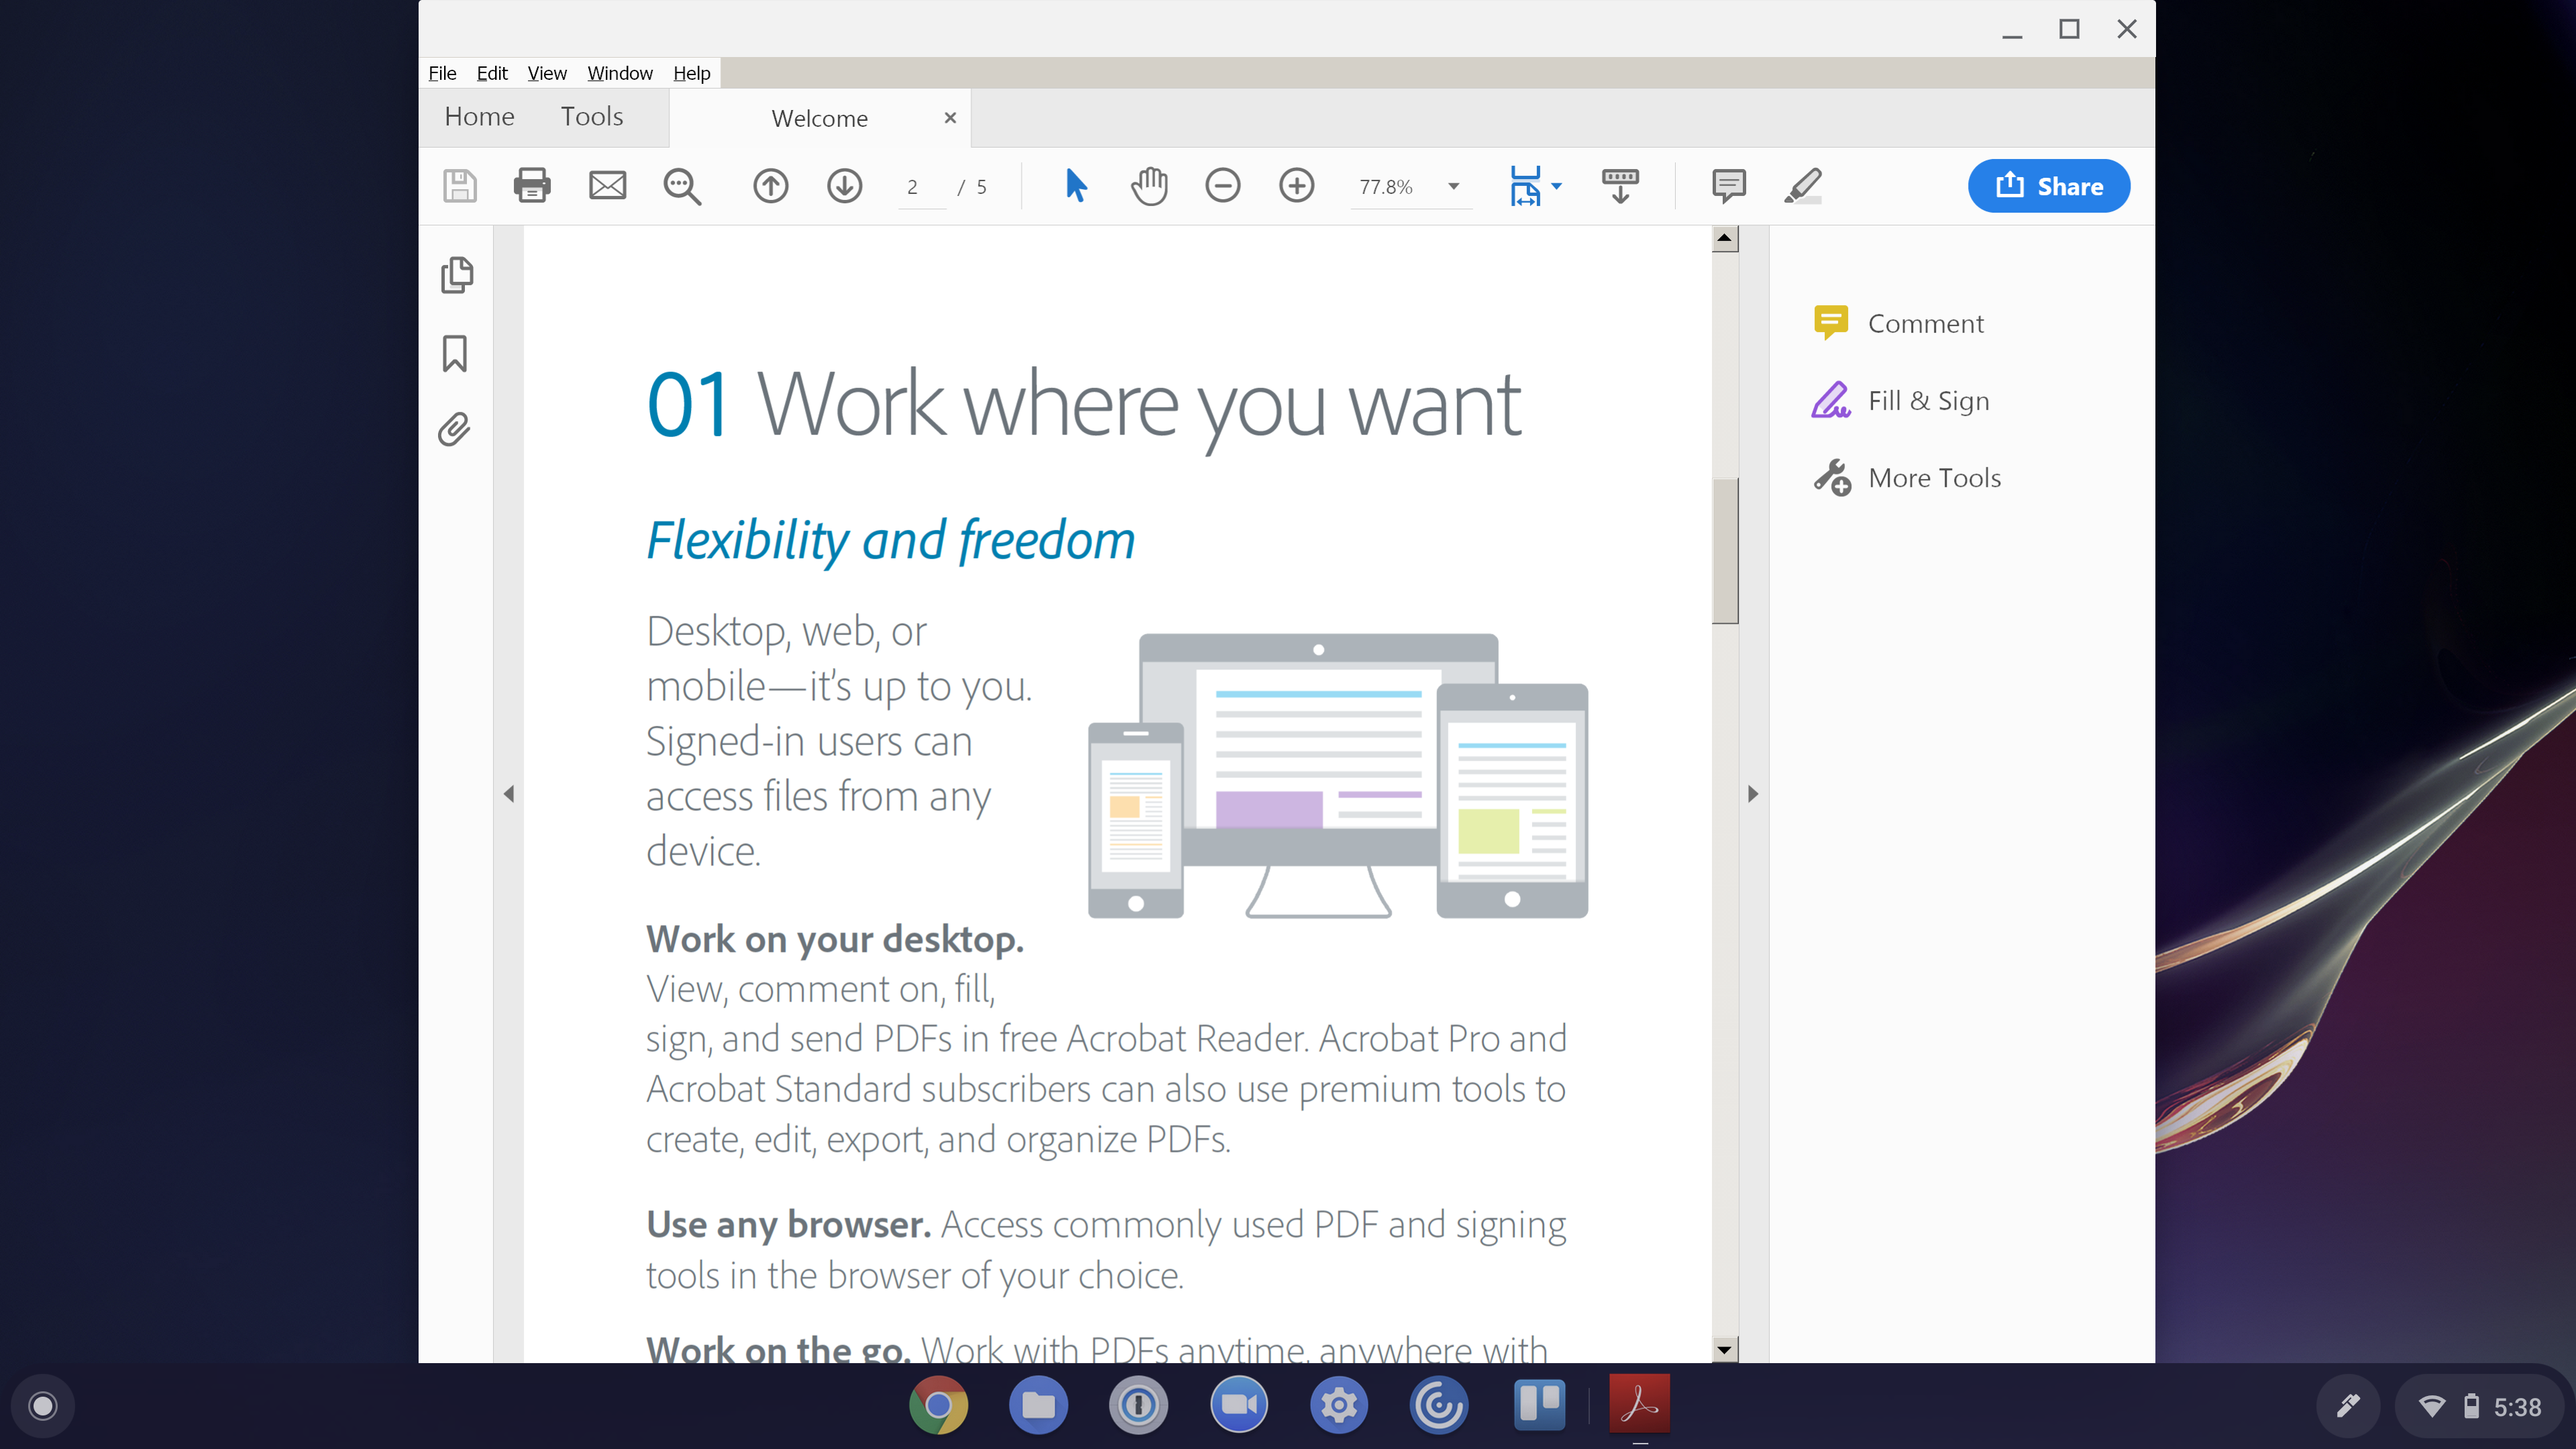Open the Window menu
Viewport: 2576px width, 1449px height.
(620, 73)
